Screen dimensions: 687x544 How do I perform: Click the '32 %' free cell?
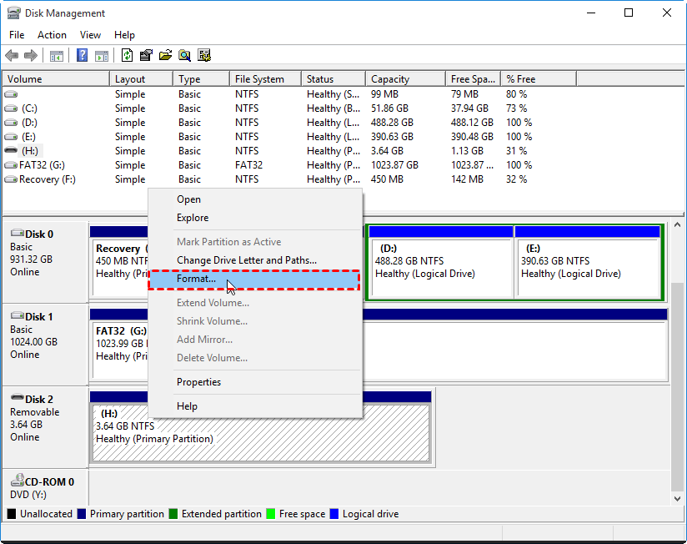click(x=517, y=179)
